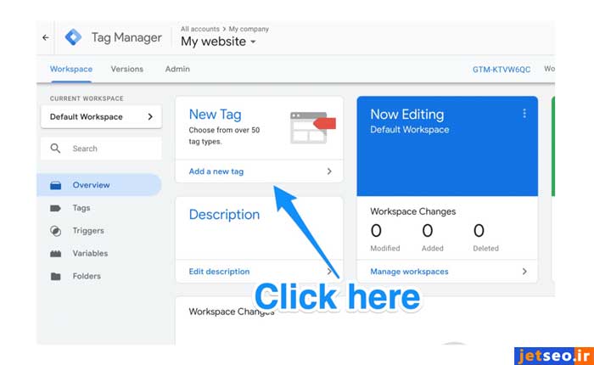
Task: Open the Now Editing three-dot menu
Action: point(524,114)
